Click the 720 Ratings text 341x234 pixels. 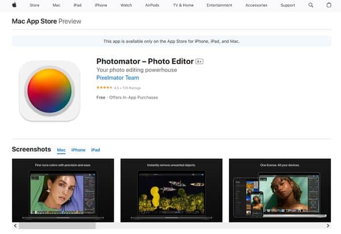(131, 88)
